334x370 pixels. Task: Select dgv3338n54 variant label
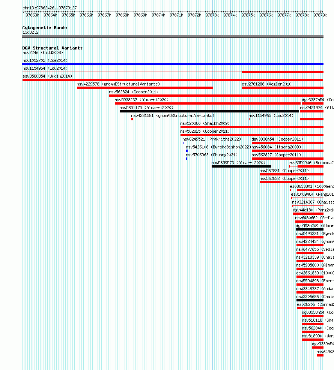pos(318,312)
